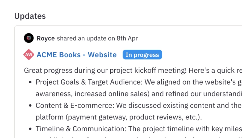This screenshot has height=138, width=242.
Task: Click the bullet dot before Project Goals
Action: [30, 82]
